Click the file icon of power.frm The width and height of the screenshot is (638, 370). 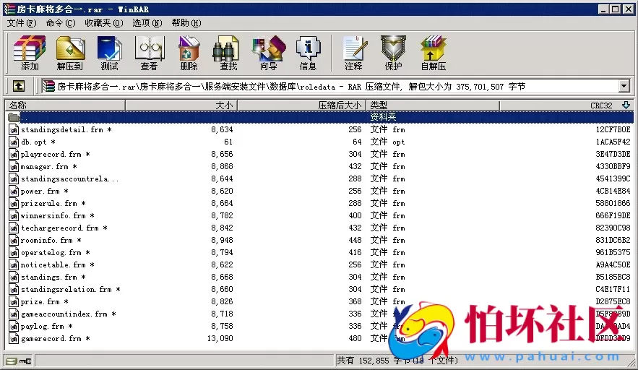14,191
